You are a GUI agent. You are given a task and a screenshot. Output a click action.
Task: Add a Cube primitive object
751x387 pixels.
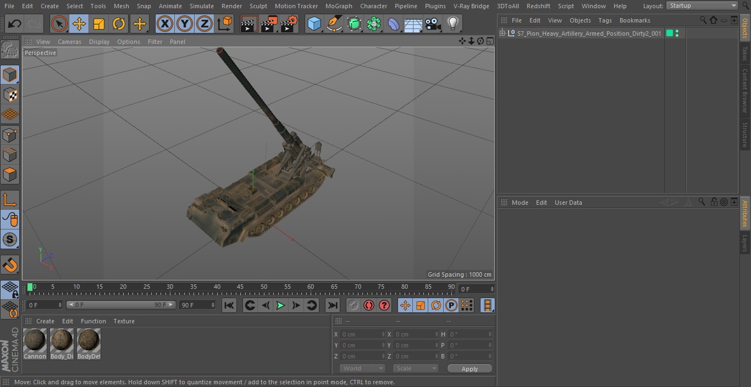tap(314, 24)
